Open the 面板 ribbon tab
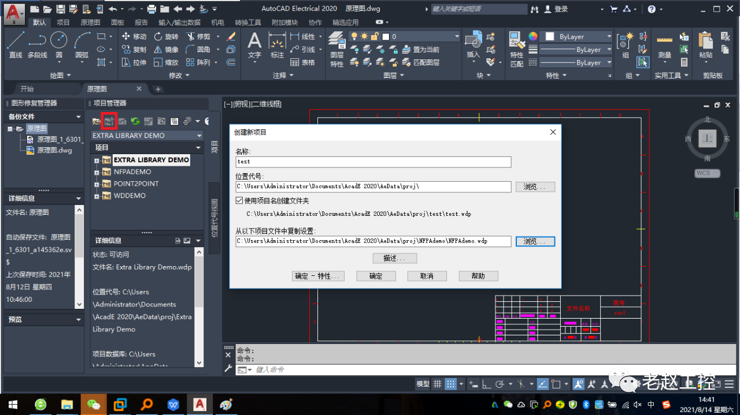The width and height of the screenshot is (740, 415). tap(117, 22)
